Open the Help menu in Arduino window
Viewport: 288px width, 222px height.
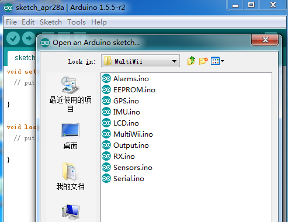pos(99,22)
